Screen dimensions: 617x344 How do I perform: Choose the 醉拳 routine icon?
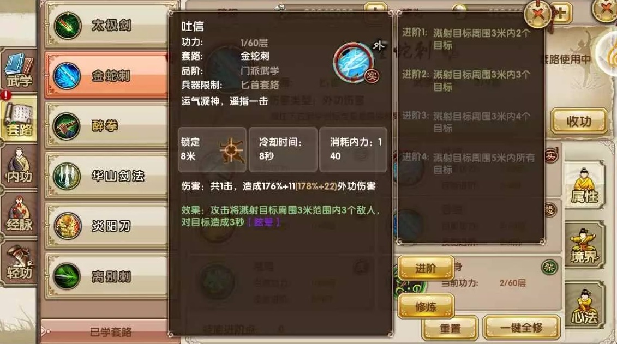67,126
